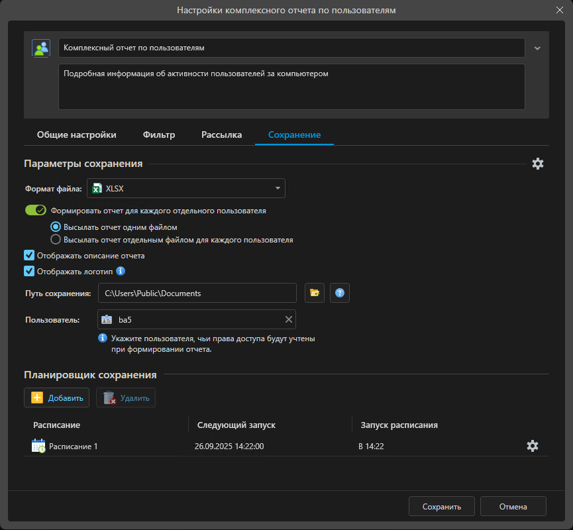Screen dimensions: 573x530
Task: Open the XLSX file format dropdown
Action: (x=186, y=189)
